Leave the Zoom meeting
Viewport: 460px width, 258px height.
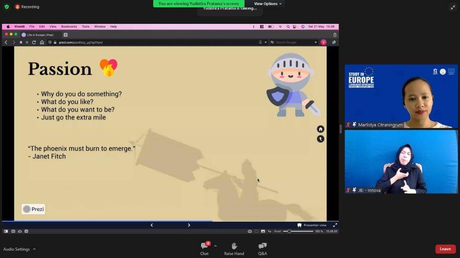point(445,249)
